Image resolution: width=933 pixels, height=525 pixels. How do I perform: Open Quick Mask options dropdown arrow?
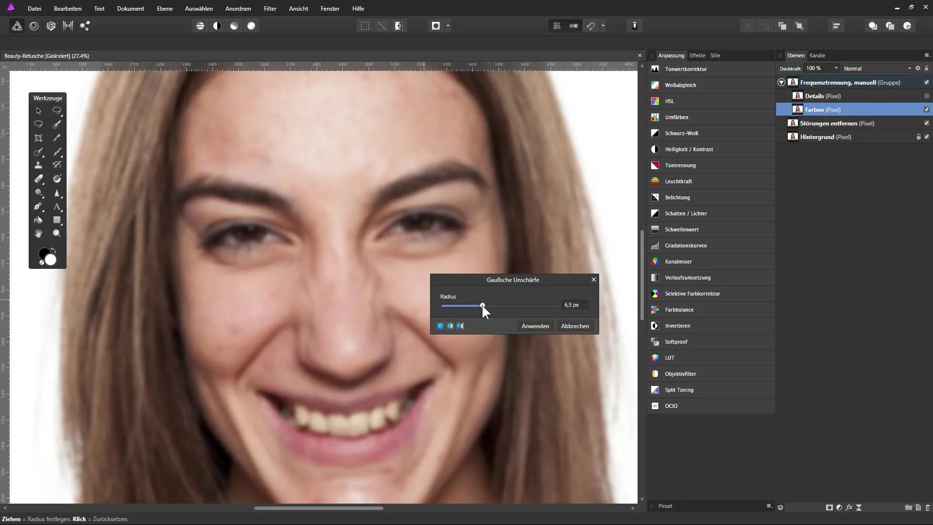tap(448, 26)
